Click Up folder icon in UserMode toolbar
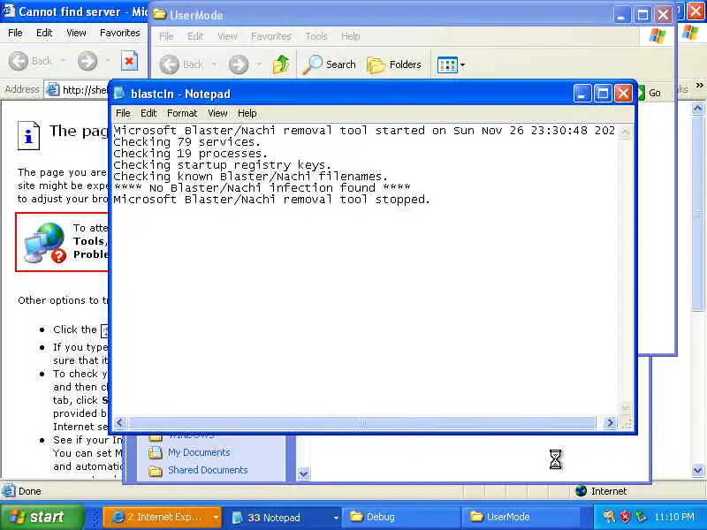 (x=280, y=64)
